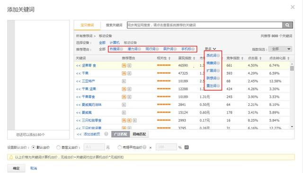The width and height of the screenshot is (303, 173).
Task: Filter by 飙升词 reason
Action: (x=169, y=49)
